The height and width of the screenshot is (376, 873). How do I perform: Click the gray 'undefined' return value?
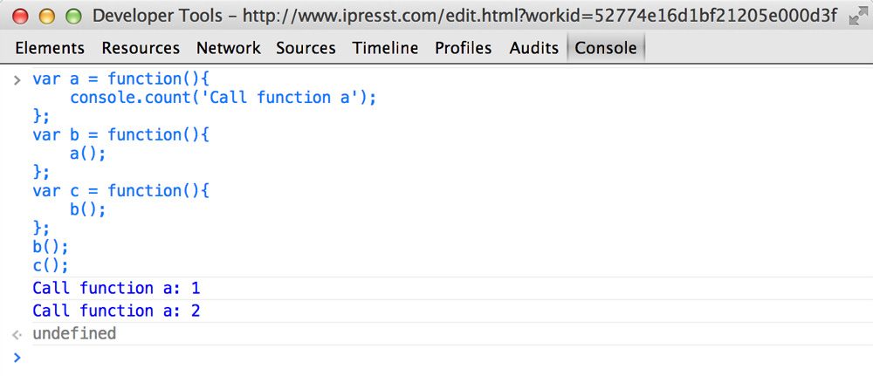pyautogui.click(x=74, y=334)
